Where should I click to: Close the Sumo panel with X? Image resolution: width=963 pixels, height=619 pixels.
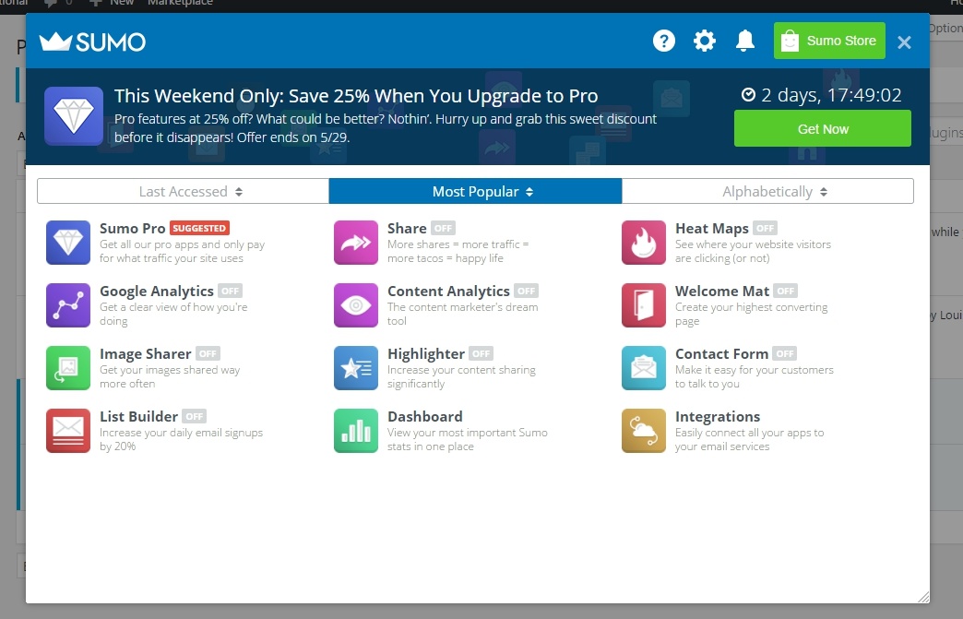point(904,42)
